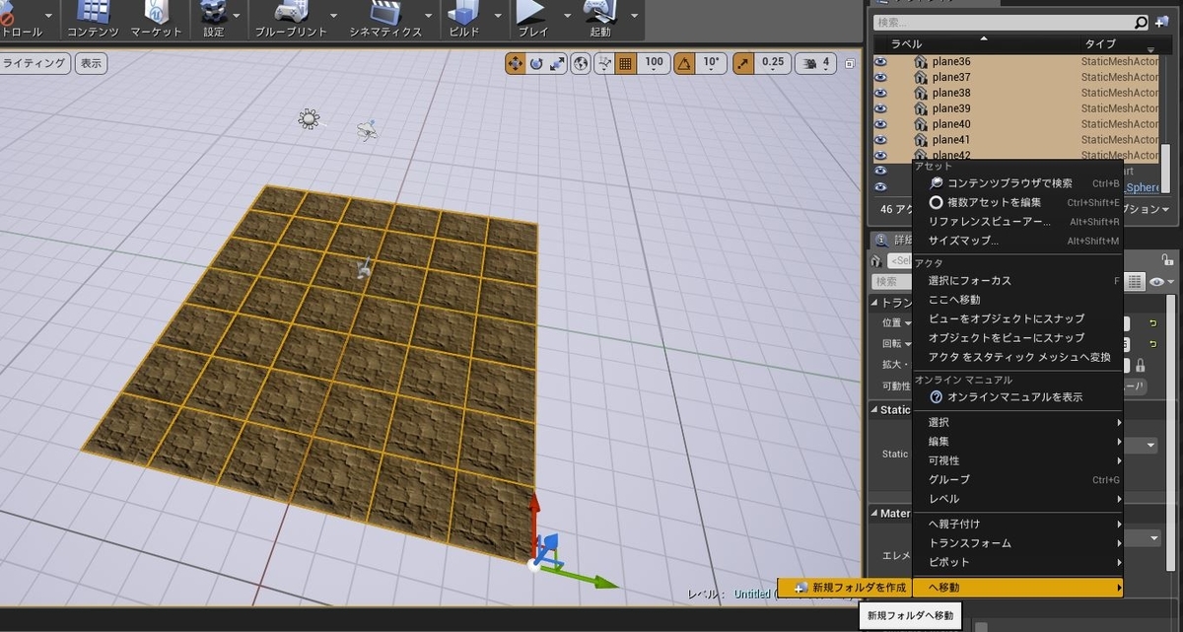Open the ブループリント dropdown arrow
Viewport: 1183px width, 632px height.
point(334,17)
